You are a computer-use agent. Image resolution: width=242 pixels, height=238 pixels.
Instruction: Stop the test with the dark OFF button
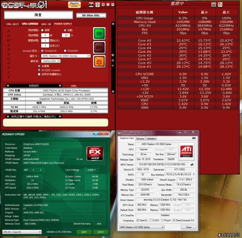pos(99,48)
